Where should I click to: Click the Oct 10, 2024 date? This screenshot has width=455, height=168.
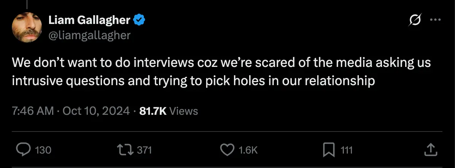95,111
